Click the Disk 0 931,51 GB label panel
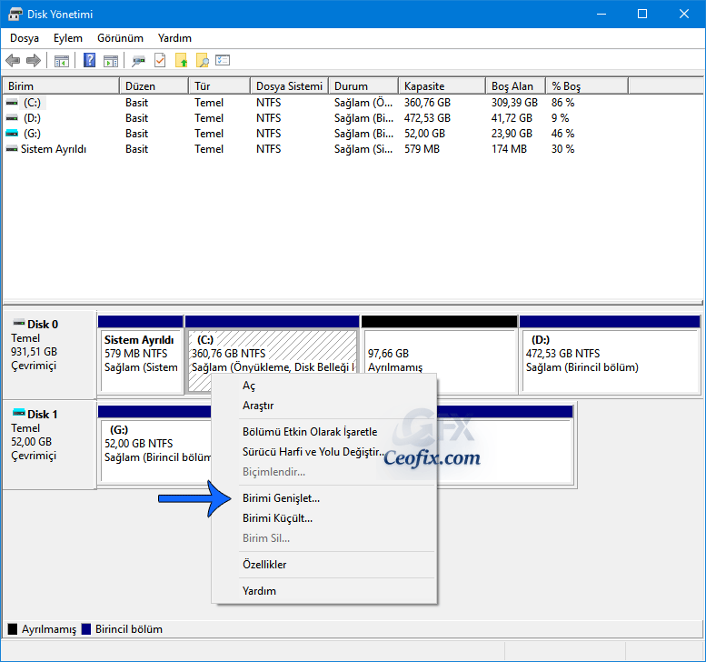706x662 pixels. pos(50,355)
